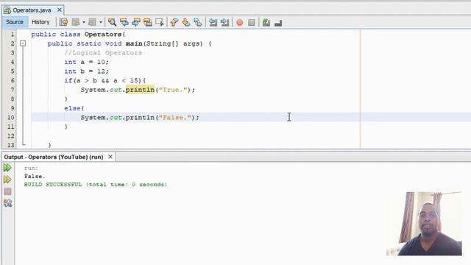Re-run the project with green arrows

coord(7,168)
